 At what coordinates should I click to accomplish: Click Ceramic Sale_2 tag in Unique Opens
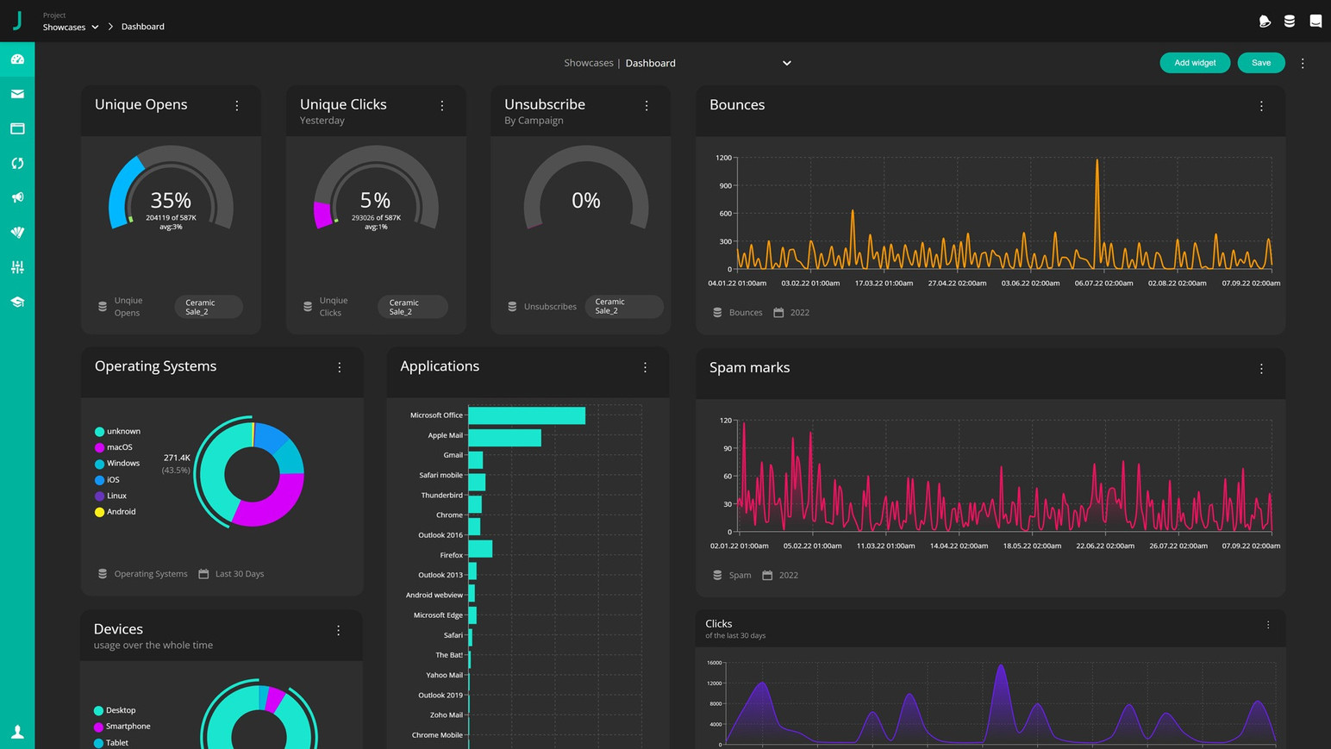tap(209, 307)
